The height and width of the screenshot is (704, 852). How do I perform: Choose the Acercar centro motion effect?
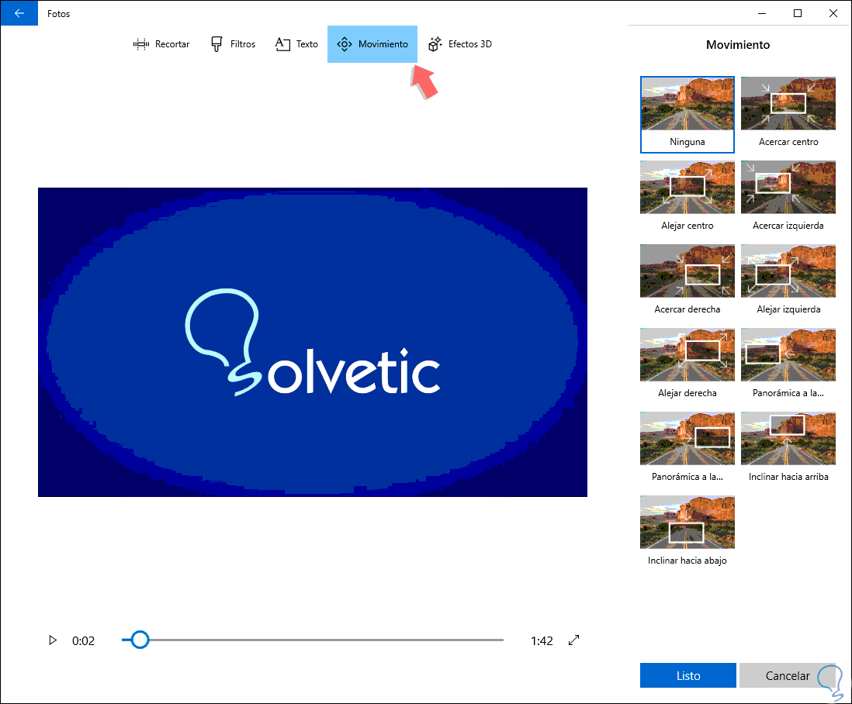click(x=788, y=113)
